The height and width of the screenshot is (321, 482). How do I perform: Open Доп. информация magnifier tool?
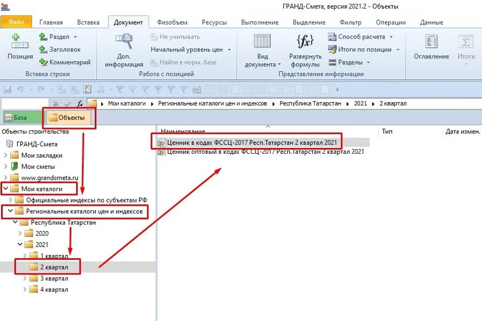(124, 41)
